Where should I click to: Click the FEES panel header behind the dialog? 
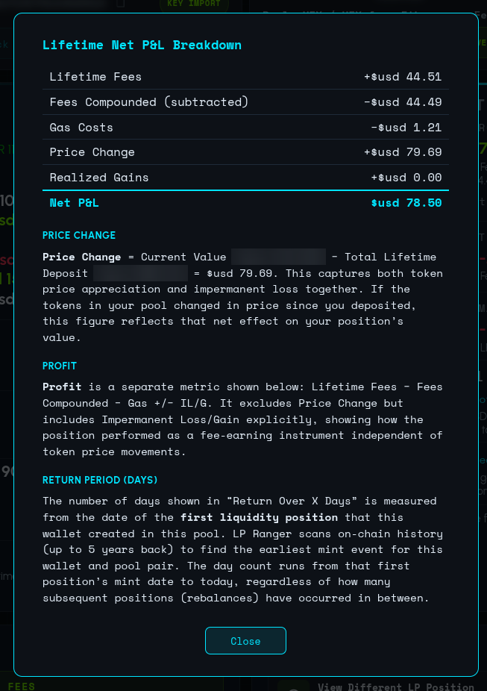22,686
